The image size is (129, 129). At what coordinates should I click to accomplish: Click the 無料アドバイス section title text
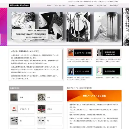pyautogui.click(x=80, y=88)
